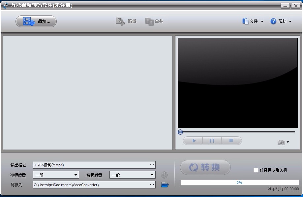
Task: Browse save path via ellipsis button
Action: 152,185
